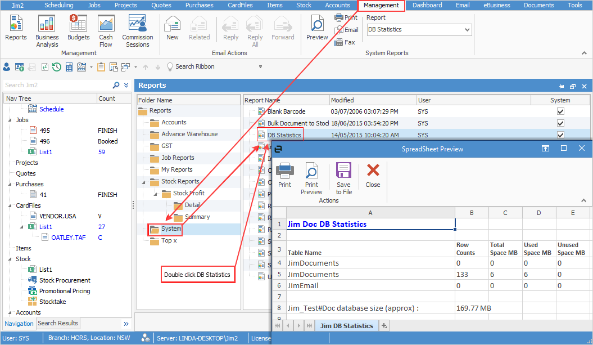Viewport: 593px width, 345px height.
Task: Close the SpreadSheet Preview window
Action: [581, 148]
